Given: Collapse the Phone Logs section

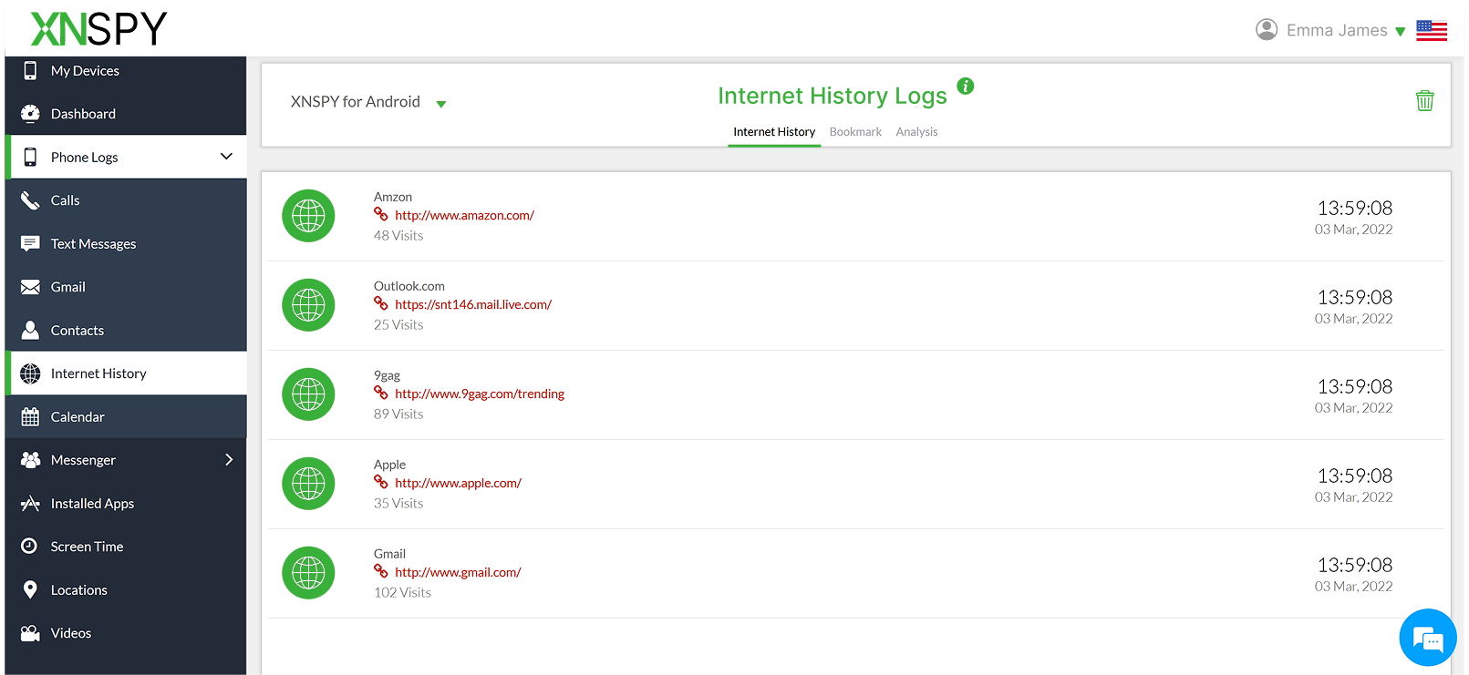Looking at the screenshot, I should pos(226,157).
